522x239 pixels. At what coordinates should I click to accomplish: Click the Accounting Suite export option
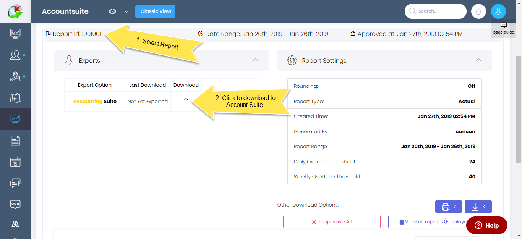95,102
